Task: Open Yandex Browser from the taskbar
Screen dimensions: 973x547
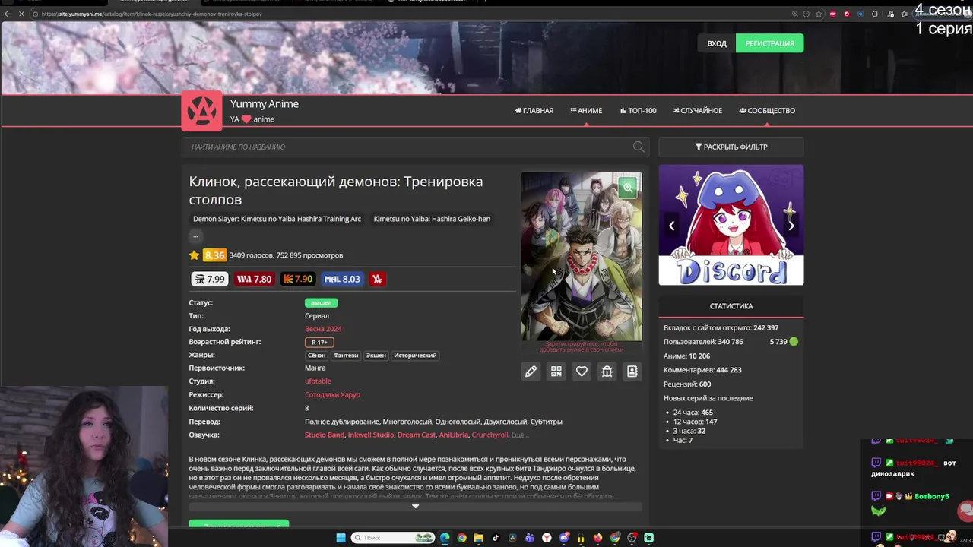Action: [x=547, y=538]
